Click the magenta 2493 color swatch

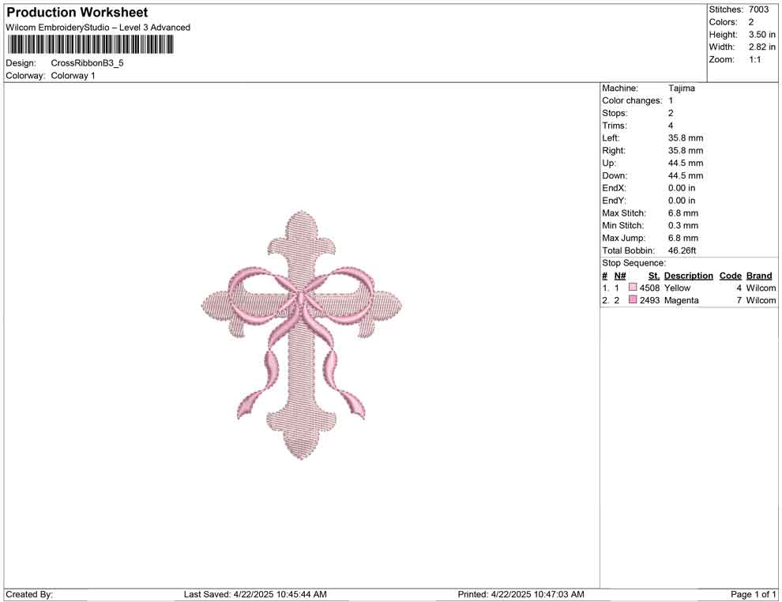click(632, 300)
